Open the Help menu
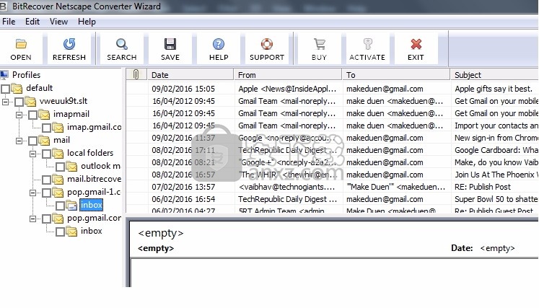The width and height of the screenshot is (539, 308). pyautogui.click(x=87, y=22)
